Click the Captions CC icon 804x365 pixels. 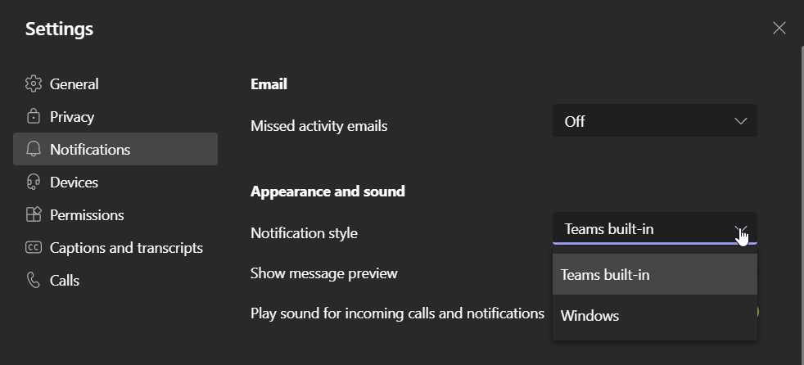point(34,248)
